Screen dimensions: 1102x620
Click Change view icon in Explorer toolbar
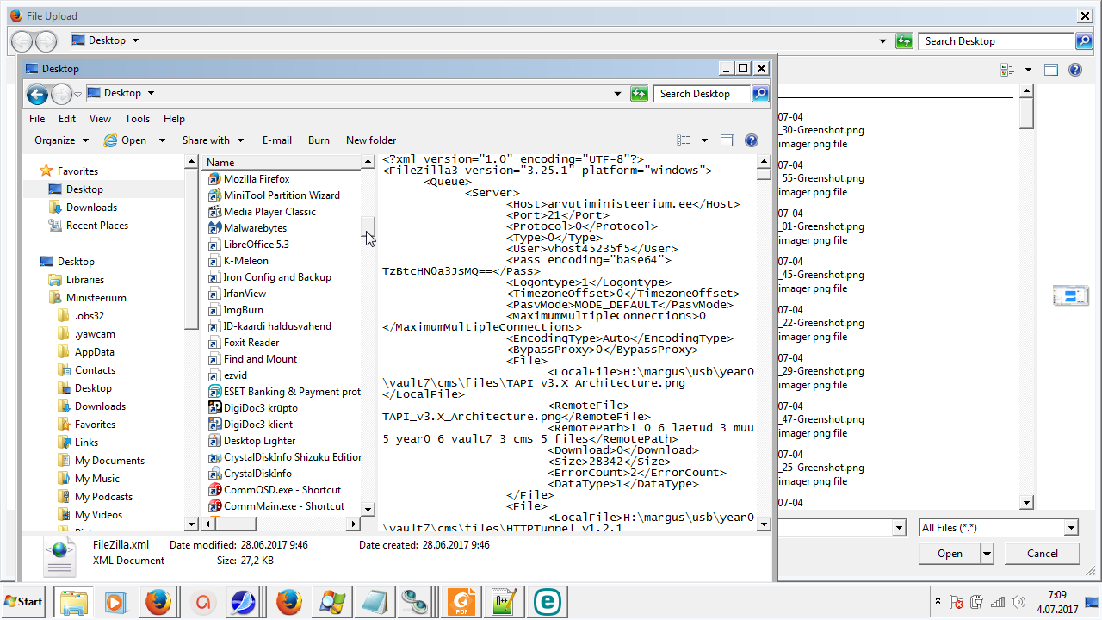[684, 140]
